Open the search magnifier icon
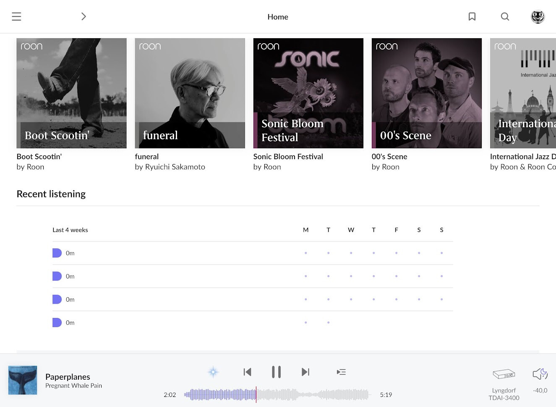Viewport: 556px width, 407px height. (x=505, y=16)
